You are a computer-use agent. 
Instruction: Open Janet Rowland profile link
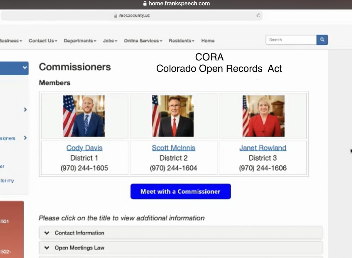(x=263, y=148)
